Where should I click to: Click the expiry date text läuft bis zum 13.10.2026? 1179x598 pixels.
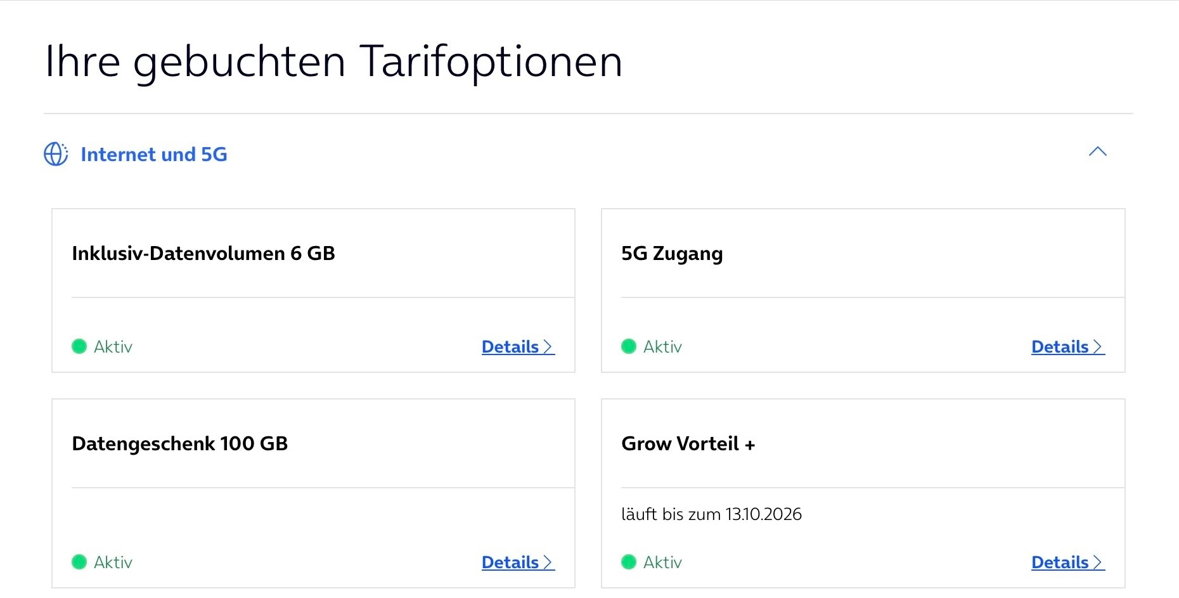[x=711, y=514]
